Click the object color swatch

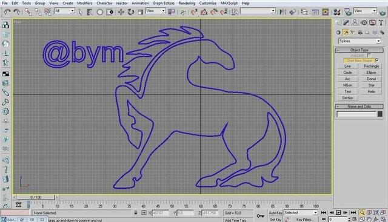point(380,114)
